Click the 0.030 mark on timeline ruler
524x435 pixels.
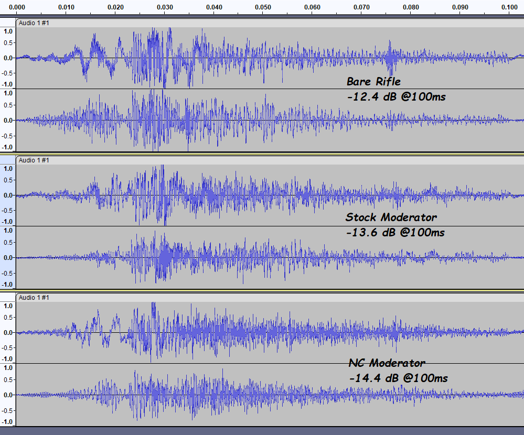click(165, 7)
